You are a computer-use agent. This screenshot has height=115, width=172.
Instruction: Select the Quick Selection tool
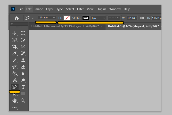(23, 40)
